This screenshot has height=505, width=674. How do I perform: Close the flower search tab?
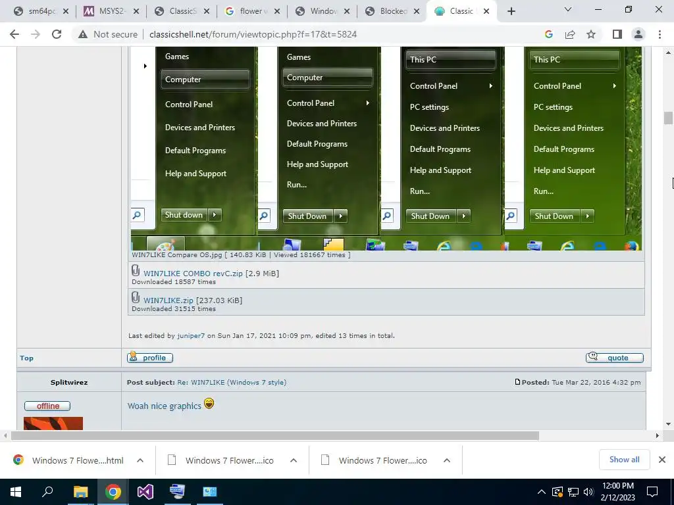tap(277, 12)
